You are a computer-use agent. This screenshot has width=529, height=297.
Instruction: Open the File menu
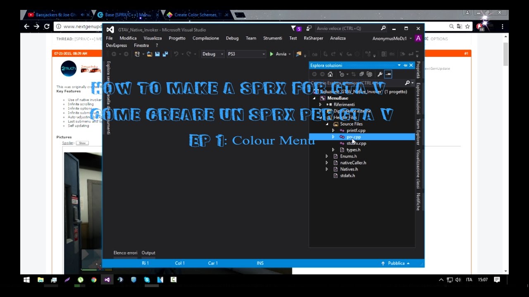[x=109, y=38]
